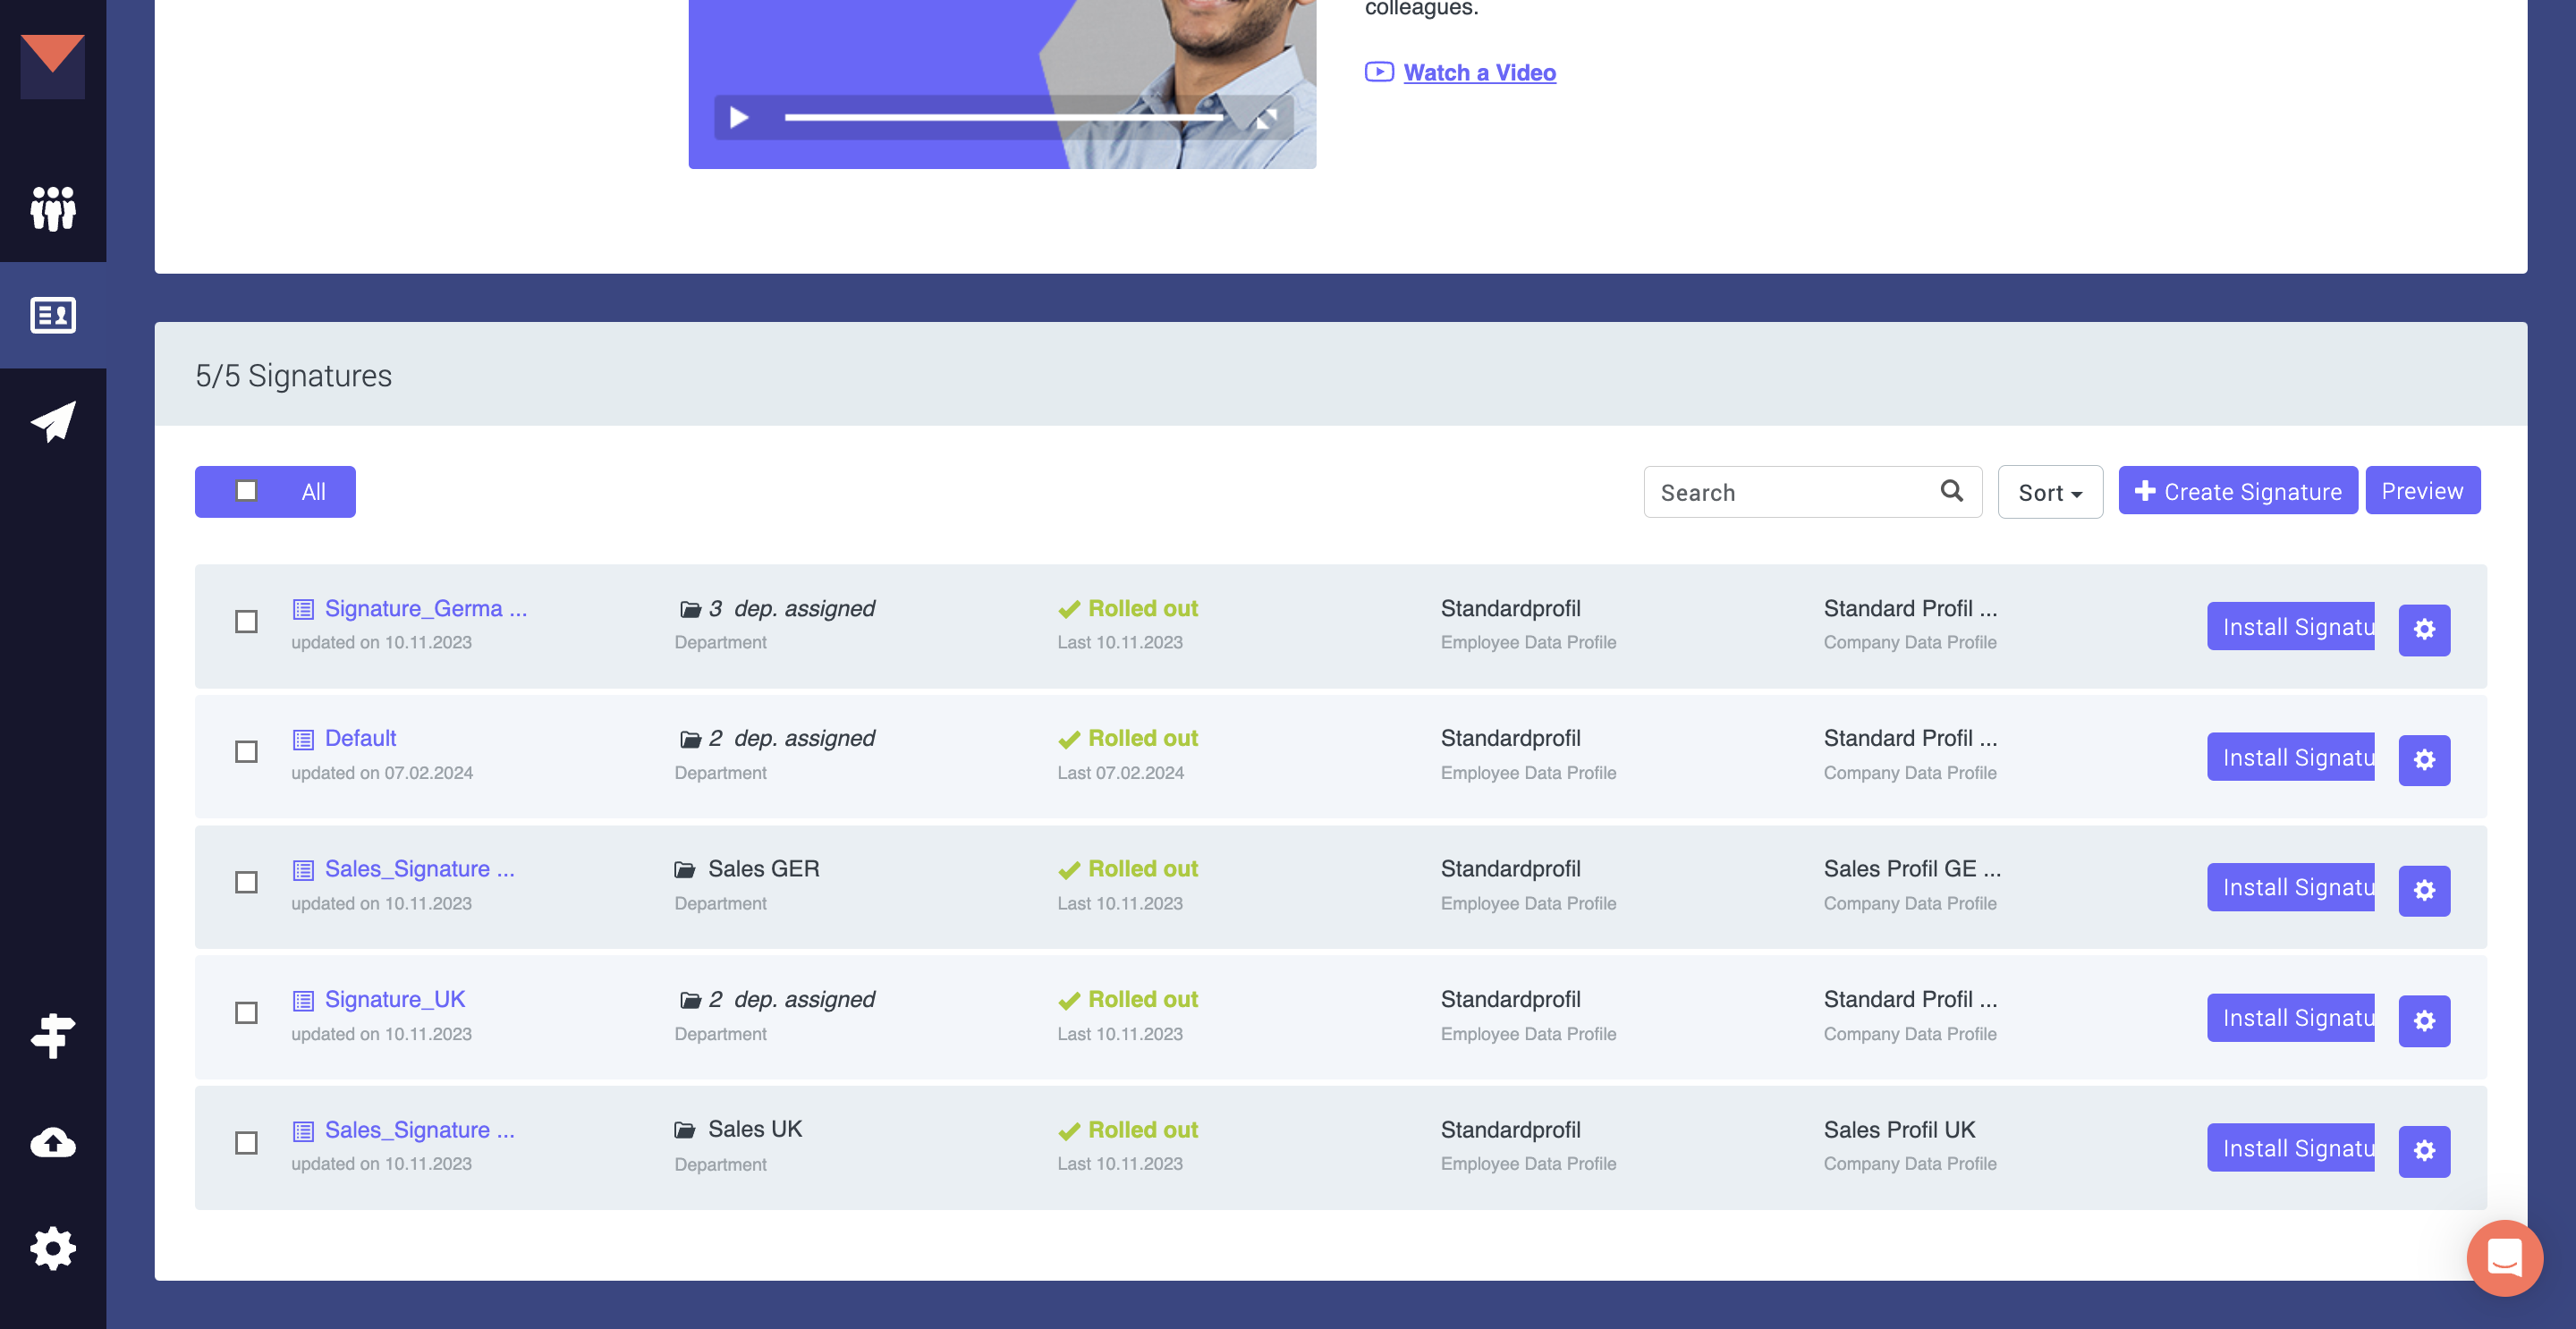Select checkbox for Sales UK signature row
The width and height of the screenshot is (2576, 1329).
[246, 1143]
